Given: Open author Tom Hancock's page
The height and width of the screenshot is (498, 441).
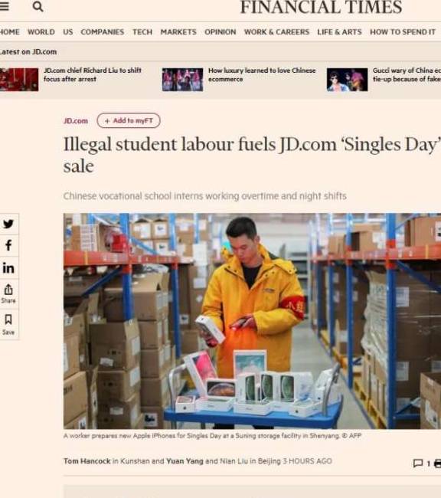Looking at the screenshot, I should 87,461.
